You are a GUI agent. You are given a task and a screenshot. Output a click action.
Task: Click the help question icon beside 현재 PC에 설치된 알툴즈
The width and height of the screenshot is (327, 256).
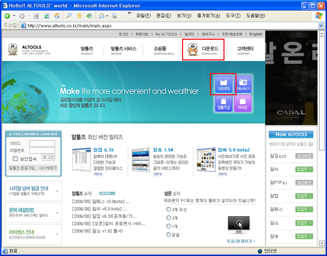[x=311, y=144]
